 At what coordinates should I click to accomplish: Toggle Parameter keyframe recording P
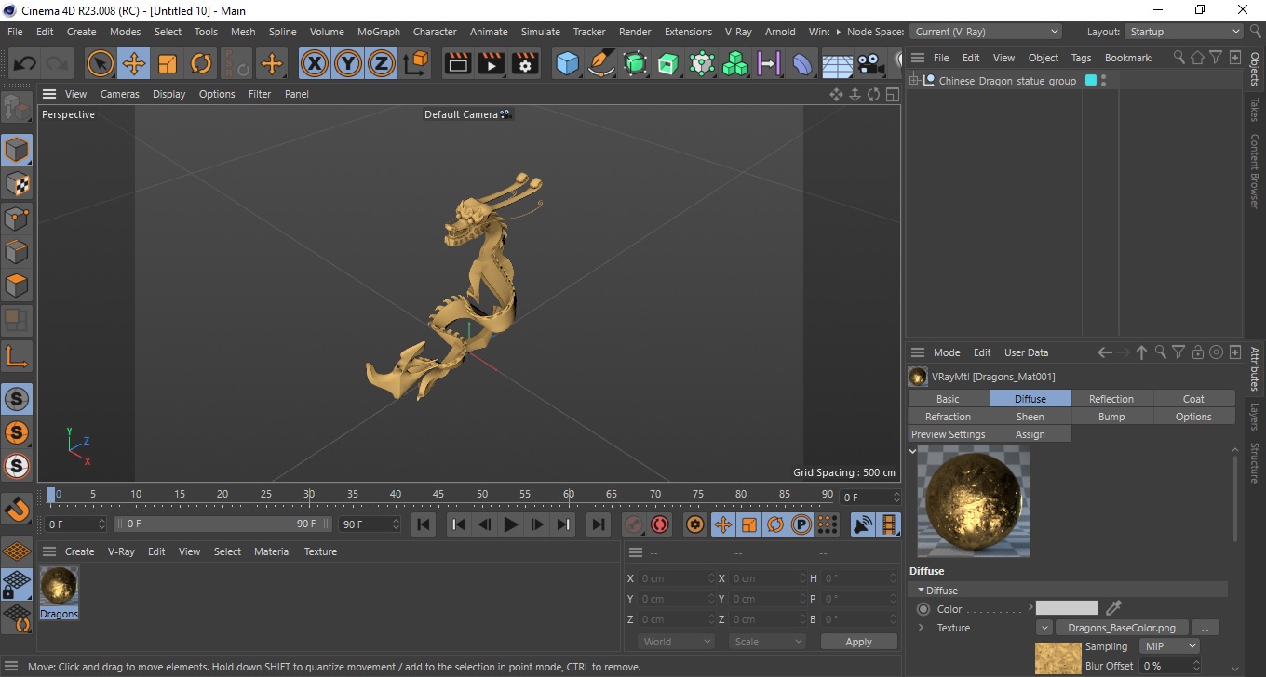[x=801, y=524]
